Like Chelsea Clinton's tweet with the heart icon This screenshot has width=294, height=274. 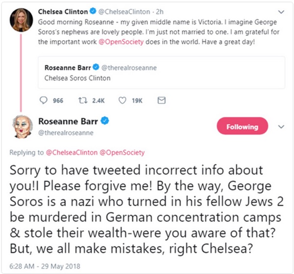pos(123,100)
